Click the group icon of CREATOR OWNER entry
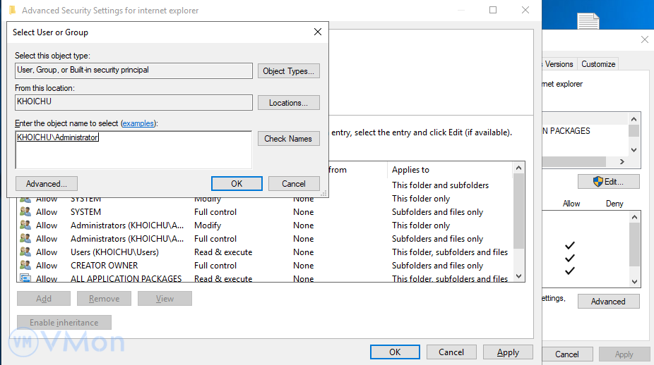654x365 pixels. 25,266
